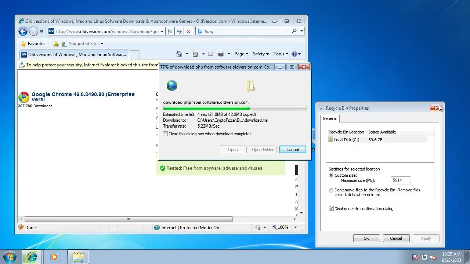Go back with the IE Back arrow
The image size is (470, 264).
23,32
